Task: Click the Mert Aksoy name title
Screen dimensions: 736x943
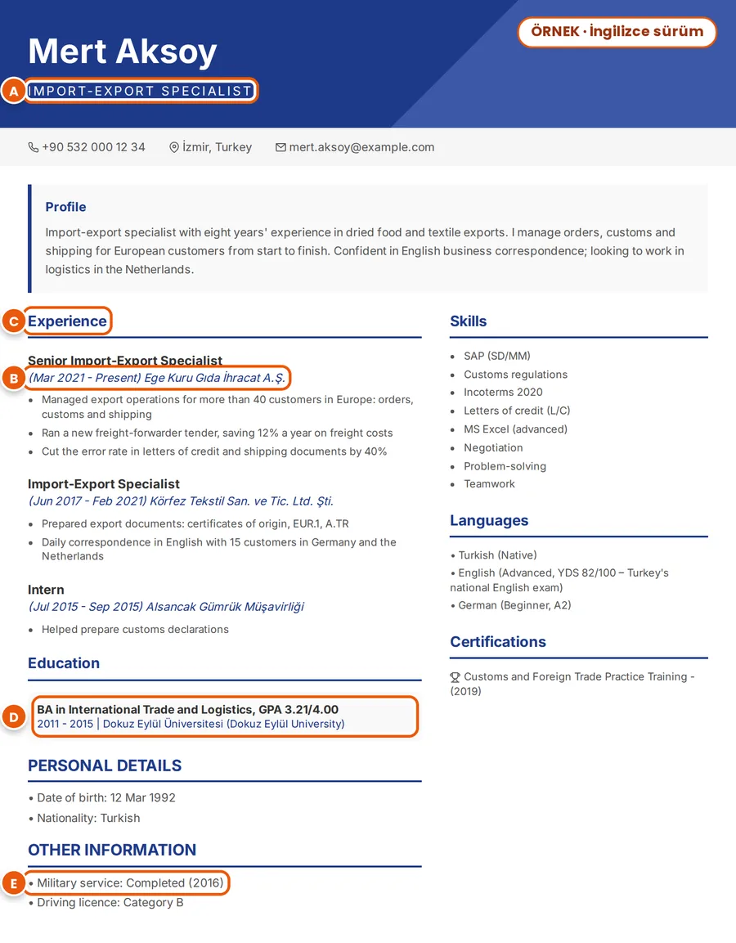Action: point(123,52)
